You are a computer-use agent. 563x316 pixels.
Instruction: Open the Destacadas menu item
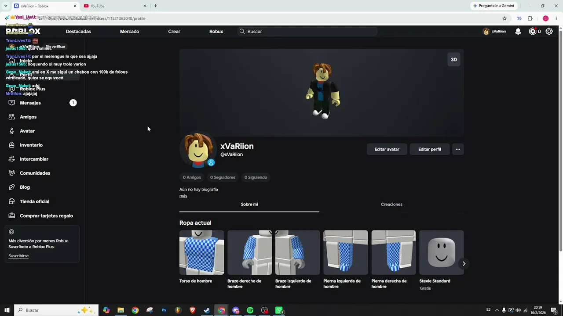tap(78, 32)
